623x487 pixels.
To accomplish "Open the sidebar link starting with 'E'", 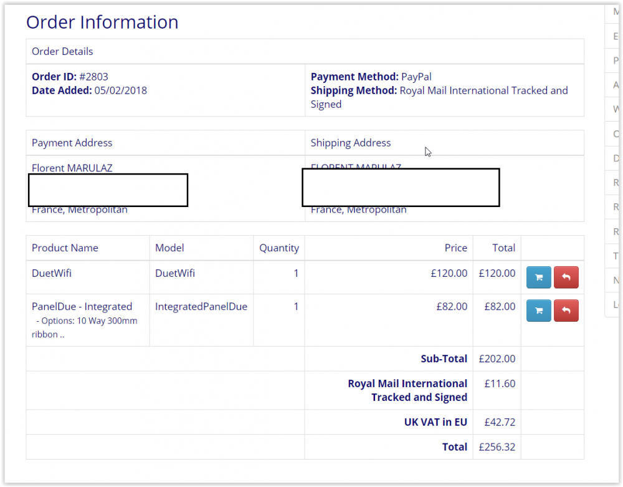I will coord(616,36).
